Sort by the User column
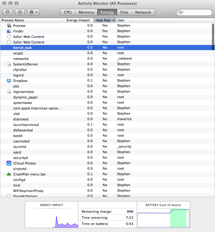This screenshot has height=232, width=215. pos(124,20)
